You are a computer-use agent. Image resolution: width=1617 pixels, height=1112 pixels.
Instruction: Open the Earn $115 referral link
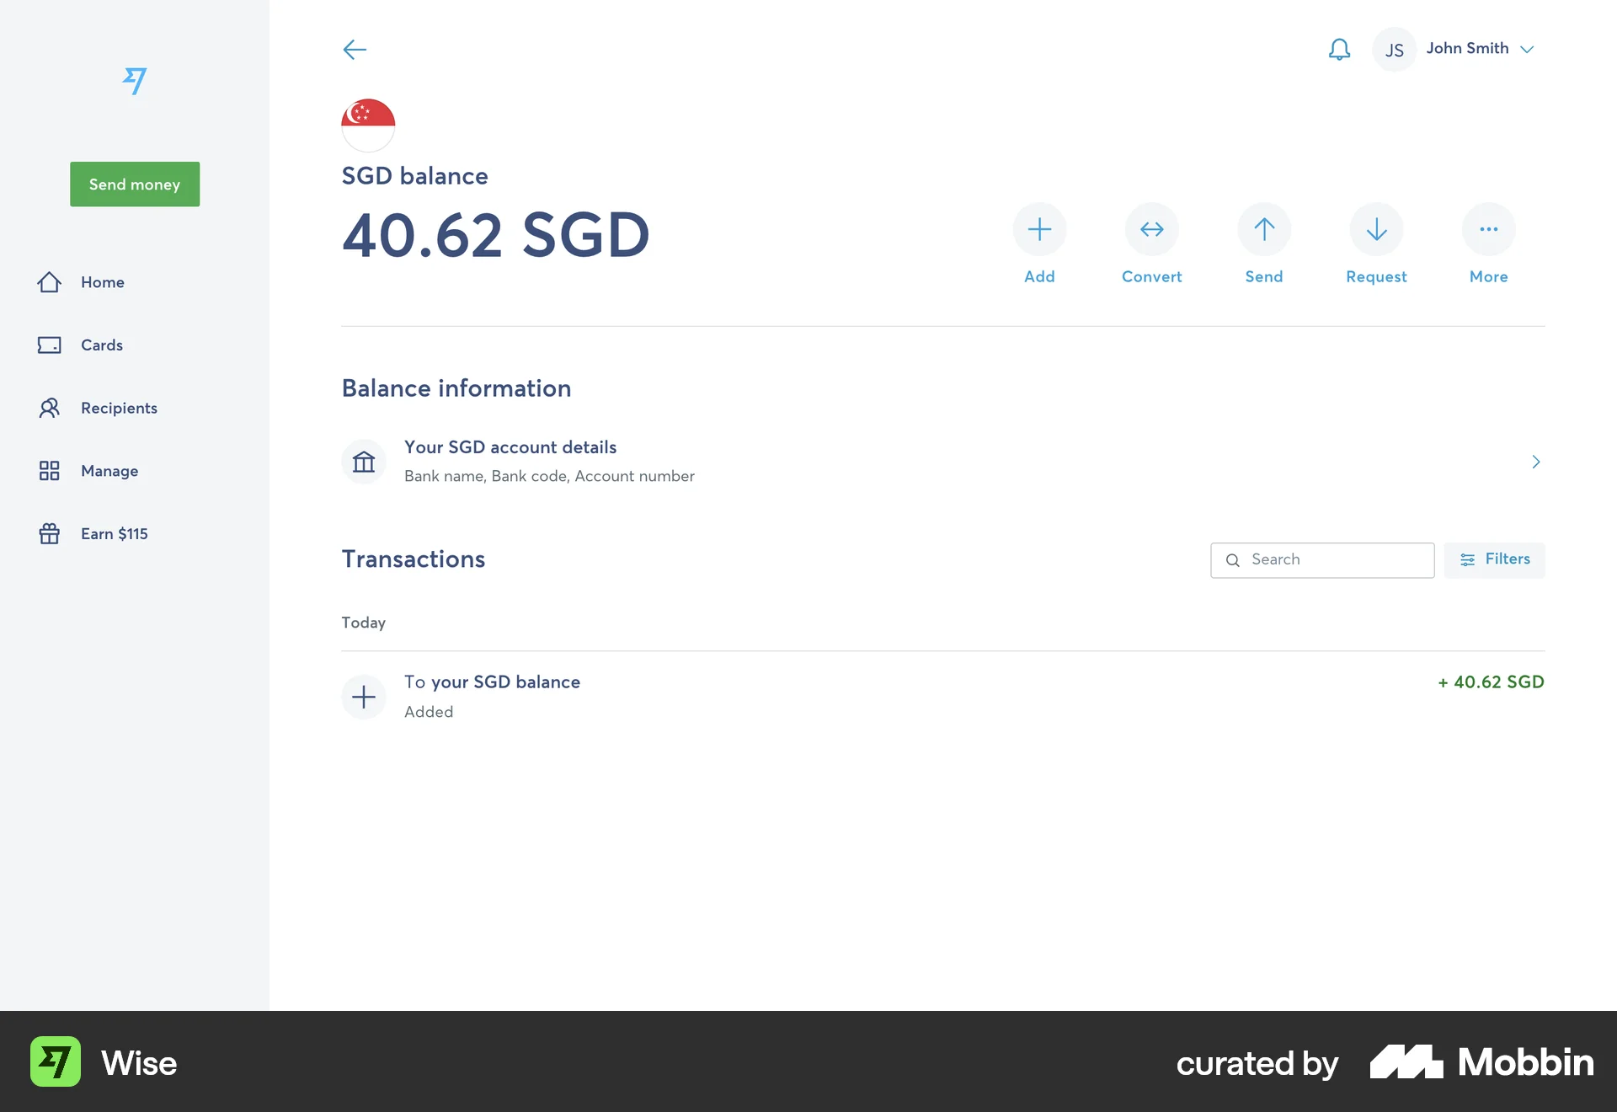tap(115, 533)
